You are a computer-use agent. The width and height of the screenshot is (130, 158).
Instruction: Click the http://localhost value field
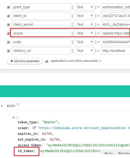[x=115, y=51]
